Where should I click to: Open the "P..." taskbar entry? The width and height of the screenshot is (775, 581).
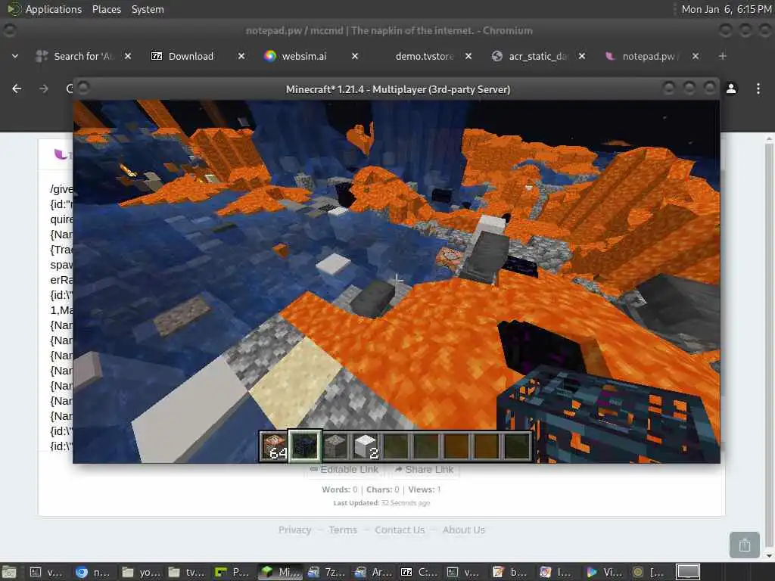point(233,572)
